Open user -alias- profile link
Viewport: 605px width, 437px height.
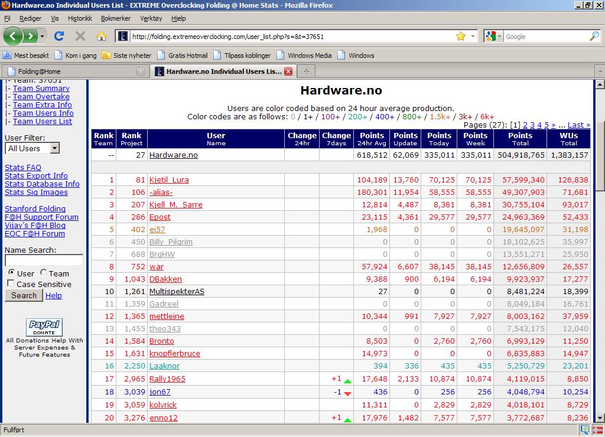point(161,192)
